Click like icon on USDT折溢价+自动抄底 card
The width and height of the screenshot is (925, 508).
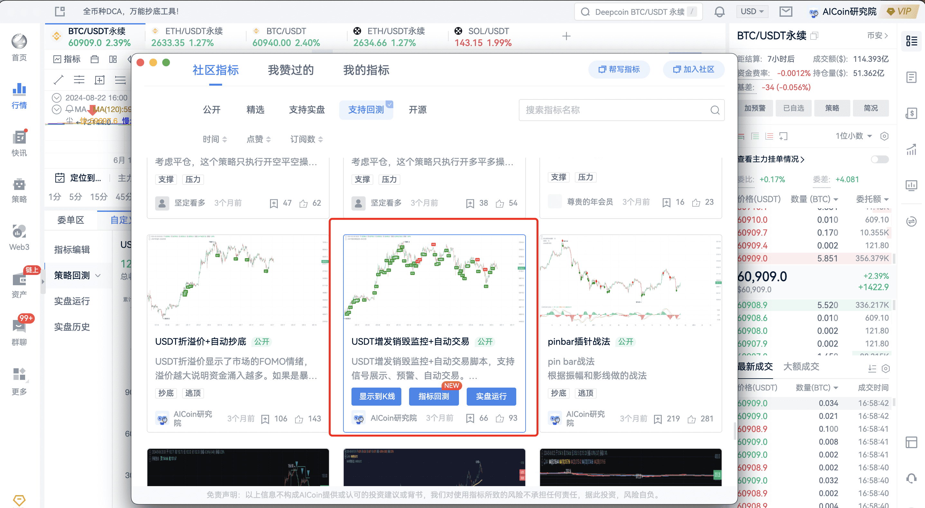(299, 419)
